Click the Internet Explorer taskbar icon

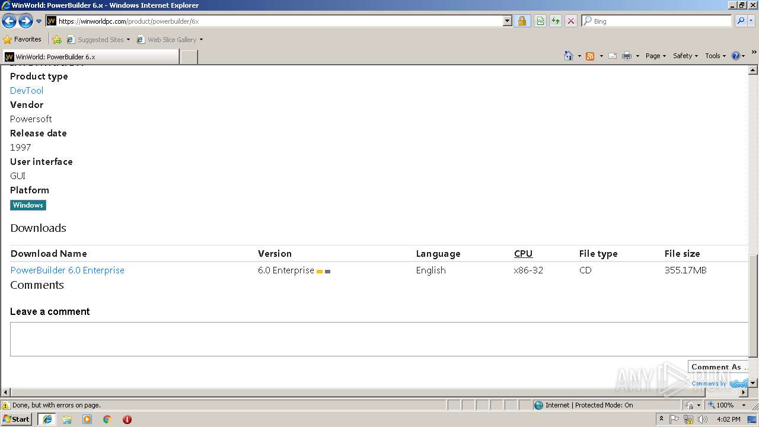pyautogui.click(x=47, y=419)
